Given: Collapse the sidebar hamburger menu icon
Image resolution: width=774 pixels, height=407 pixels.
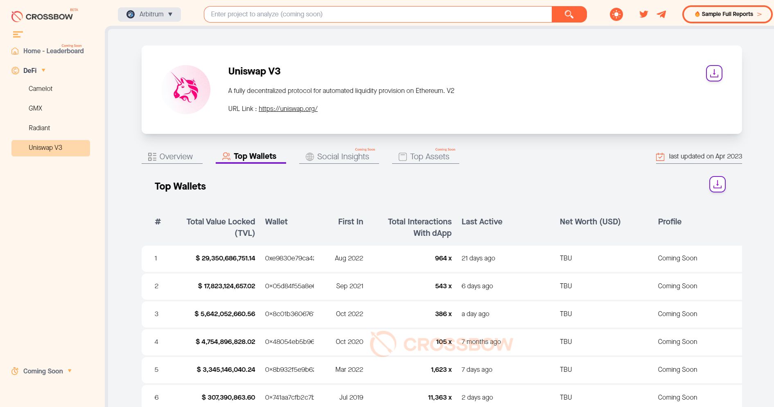Looking at the screenshot, I should (18, 34).
